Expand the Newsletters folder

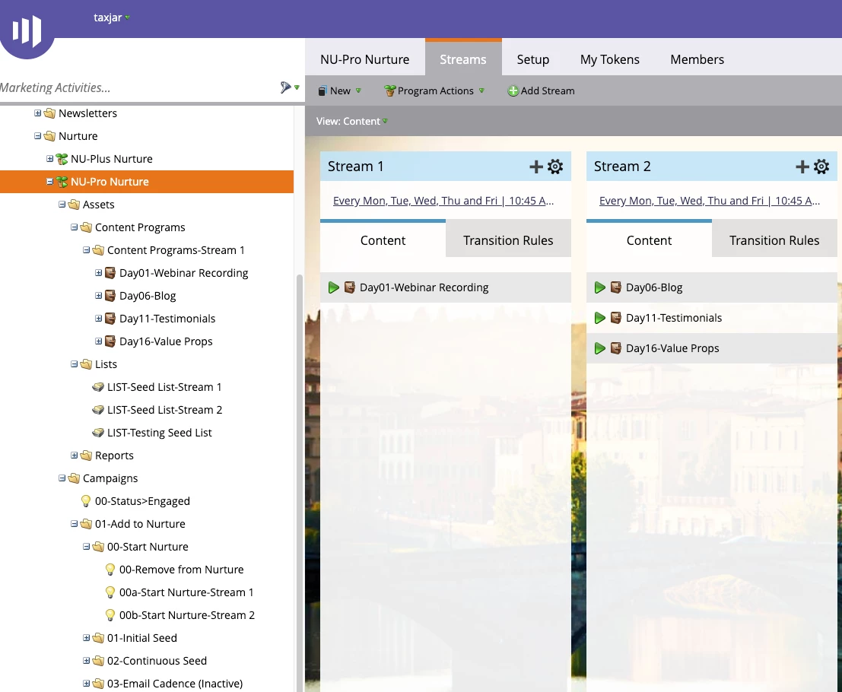click(37, 113)
